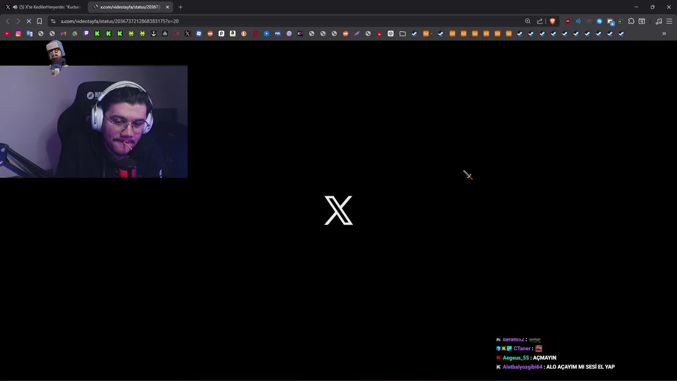The image size is (677, 381).
Task: View site information in address bar
Action: tap(53, 21)
